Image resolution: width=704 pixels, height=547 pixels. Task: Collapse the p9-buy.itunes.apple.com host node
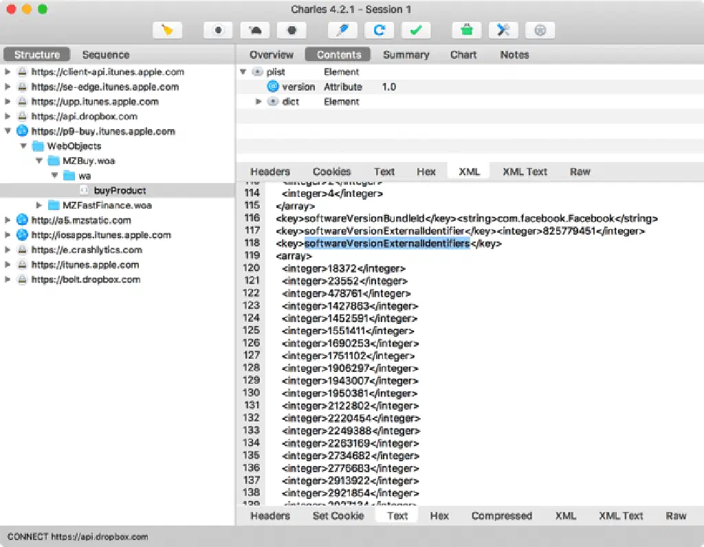8,131
